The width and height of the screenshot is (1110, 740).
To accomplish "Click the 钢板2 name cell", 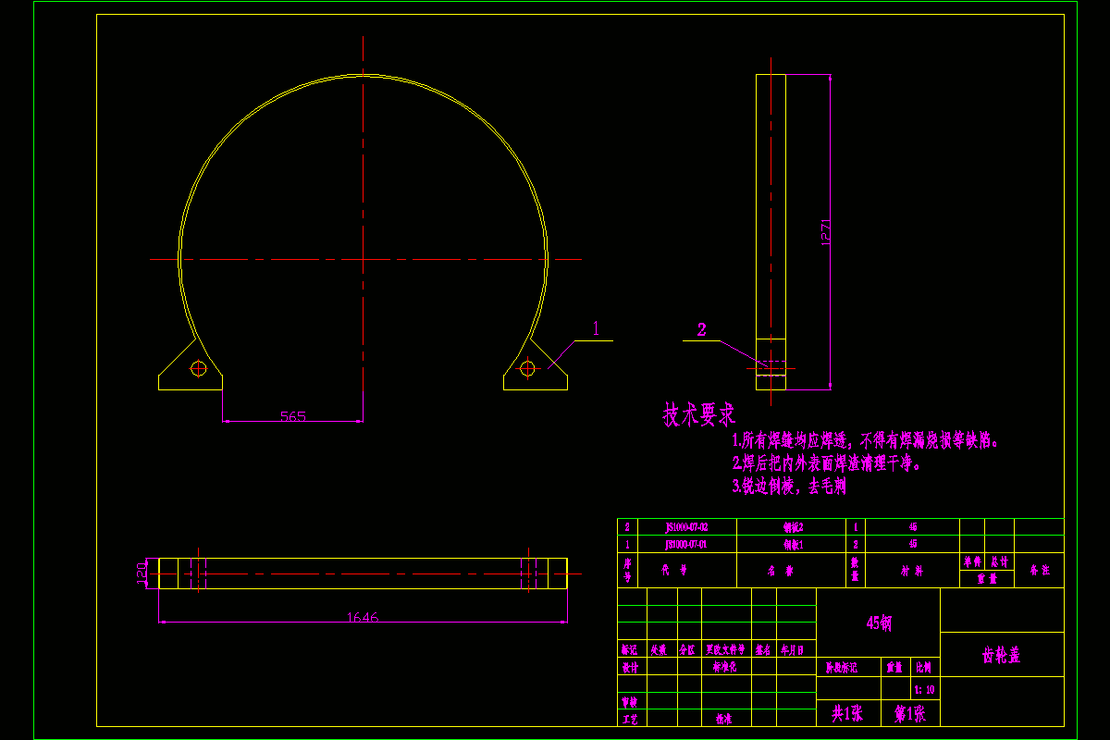I will [x=793, y=526].
